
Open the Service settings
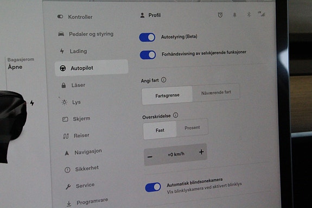(x=80, y=186)
